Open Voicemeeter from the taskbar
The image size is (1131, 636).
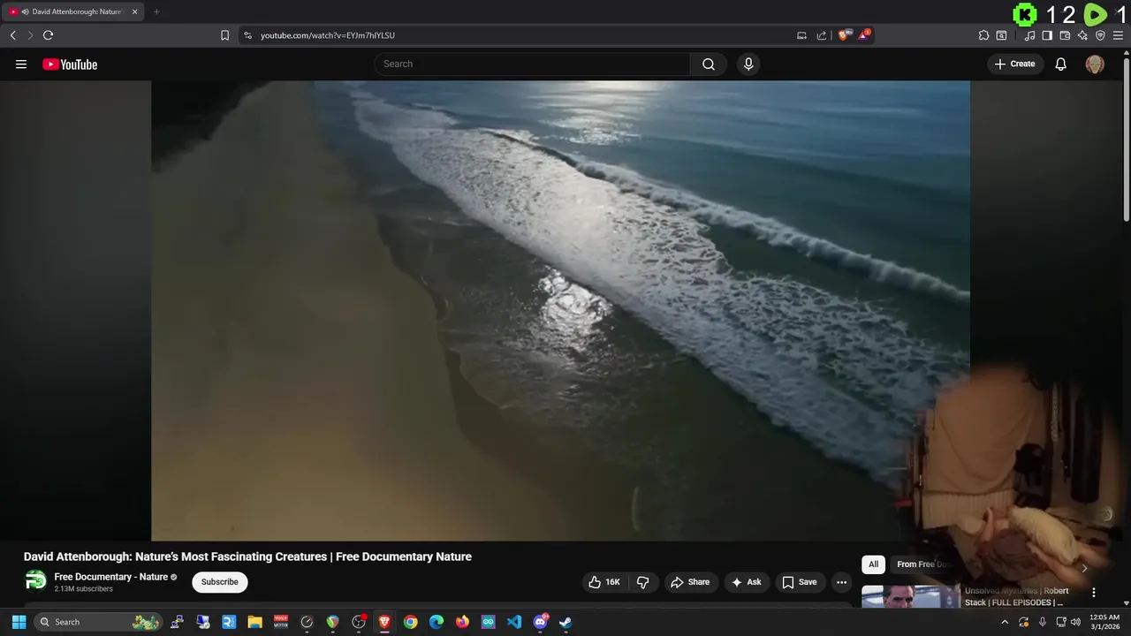point(281,622)
